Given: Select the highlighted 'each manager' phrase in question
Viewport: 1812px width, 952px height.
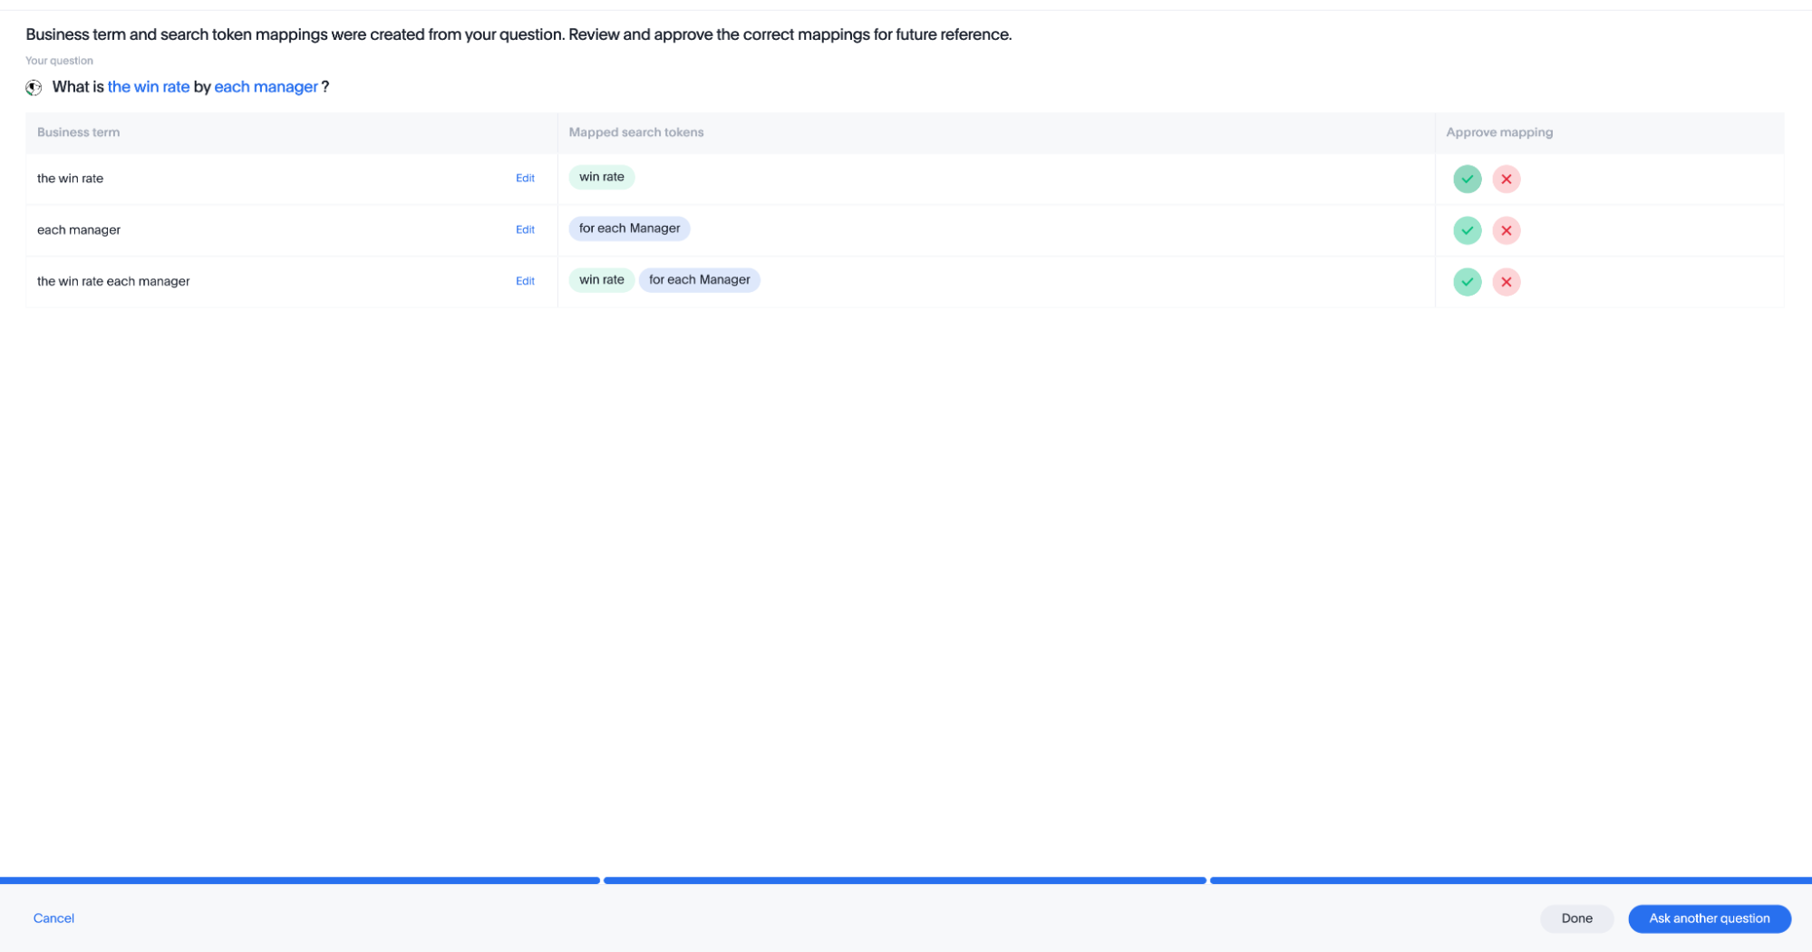Looking at the screenshot, I should tap(266, 87).
